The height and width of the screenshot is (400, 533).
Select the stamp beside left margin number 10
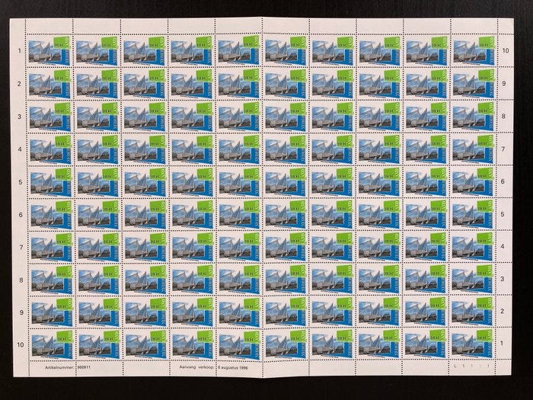(53, 344)
